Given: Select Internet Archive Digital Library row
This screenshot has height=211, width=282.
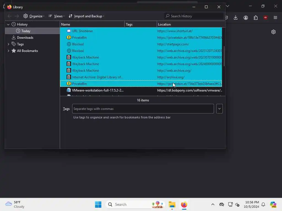Looking at the screenshot, I should click(x=141, y=77).
